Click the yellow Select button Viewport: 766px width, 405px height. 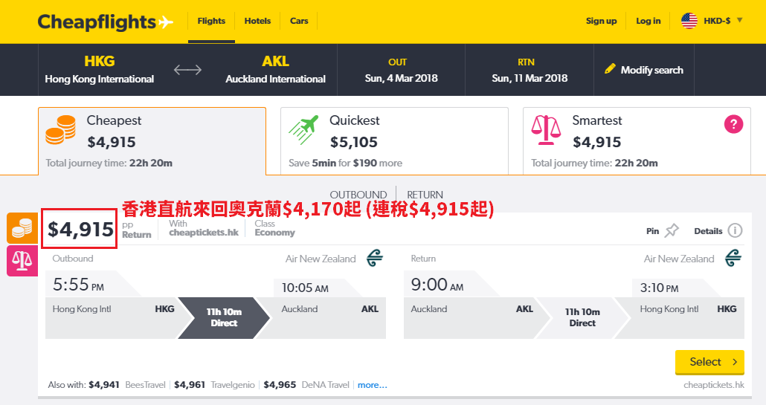(709, 362)
